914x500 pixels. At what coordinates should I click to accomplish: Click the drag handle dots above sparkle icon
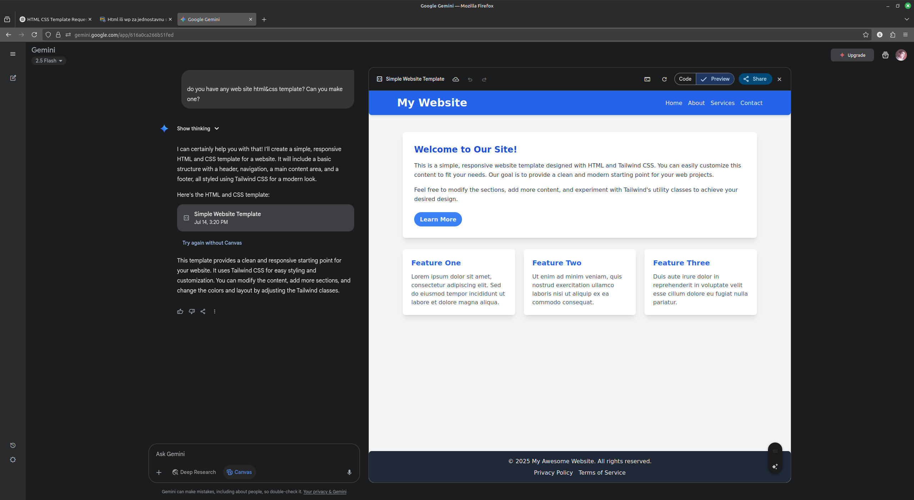[x=775, y=451]
